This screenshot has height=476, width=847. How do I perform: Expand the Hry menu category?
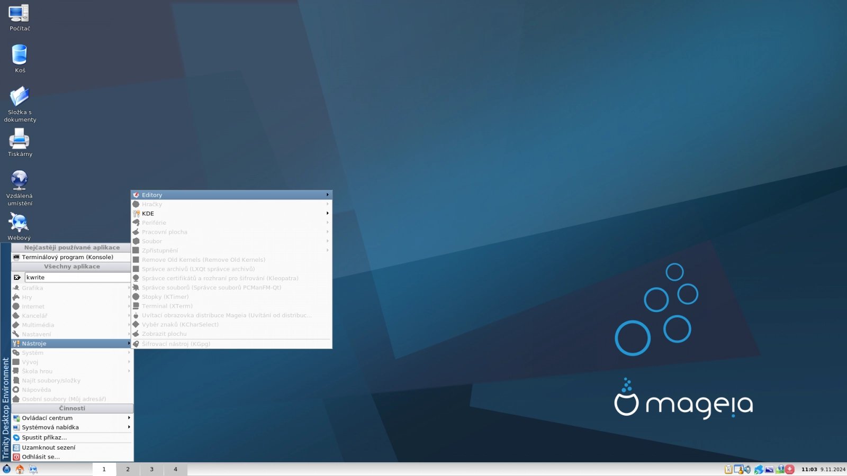[x=71, y=297]
